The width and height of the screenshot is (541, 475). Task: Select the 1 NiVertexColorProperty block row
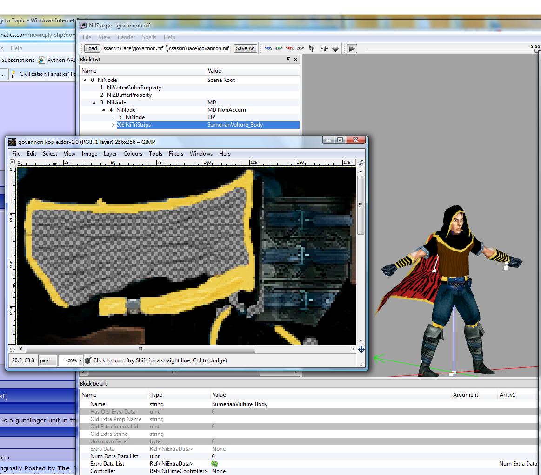tap(189, 88)
